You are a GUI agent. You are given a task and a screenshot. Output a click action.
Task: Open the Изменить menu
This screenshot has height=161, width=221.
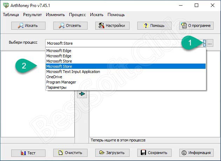pyautogui.click(x=55, y=15)
